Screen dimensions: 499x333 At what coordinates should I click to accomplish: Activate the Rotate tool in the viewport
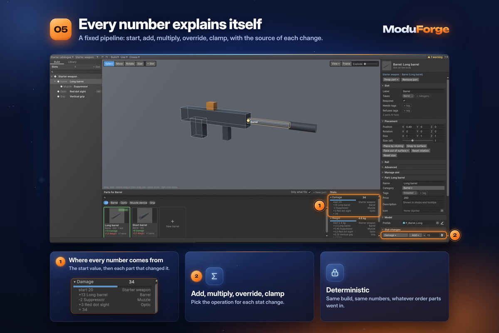130,64
